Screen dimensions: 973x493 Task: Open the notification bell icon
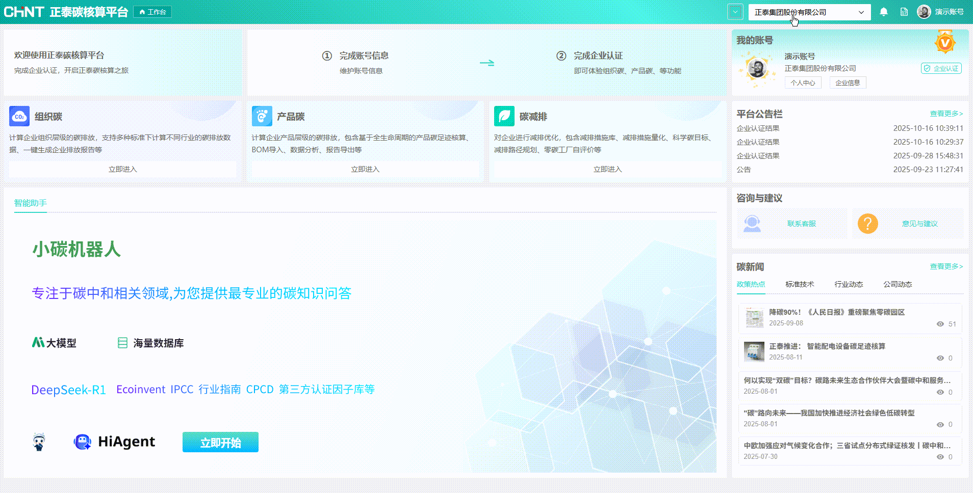[x=884, y=12]
